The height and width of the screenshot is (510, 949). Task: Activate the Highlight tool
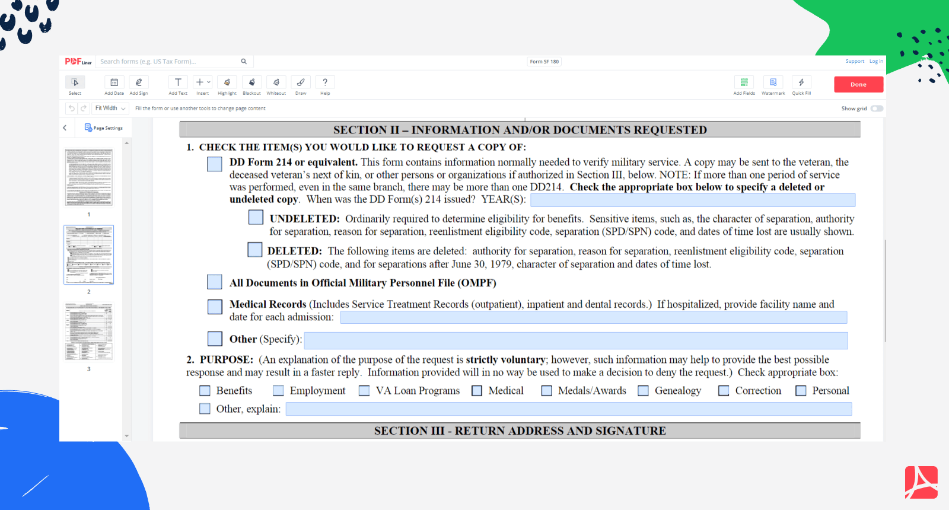pyautogui.click(x=227, y=83)
